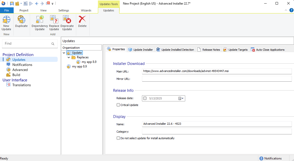Viewport: 294px width, 161px height.
Task: Click the Save icon in quick access toolbar
Action: (12, 4)
